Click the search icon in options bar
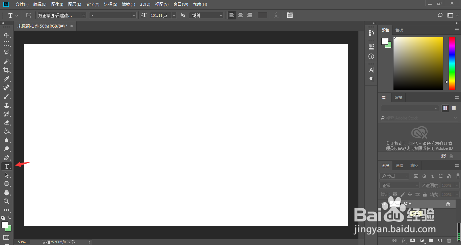The image size is (461, 245). 440,15
